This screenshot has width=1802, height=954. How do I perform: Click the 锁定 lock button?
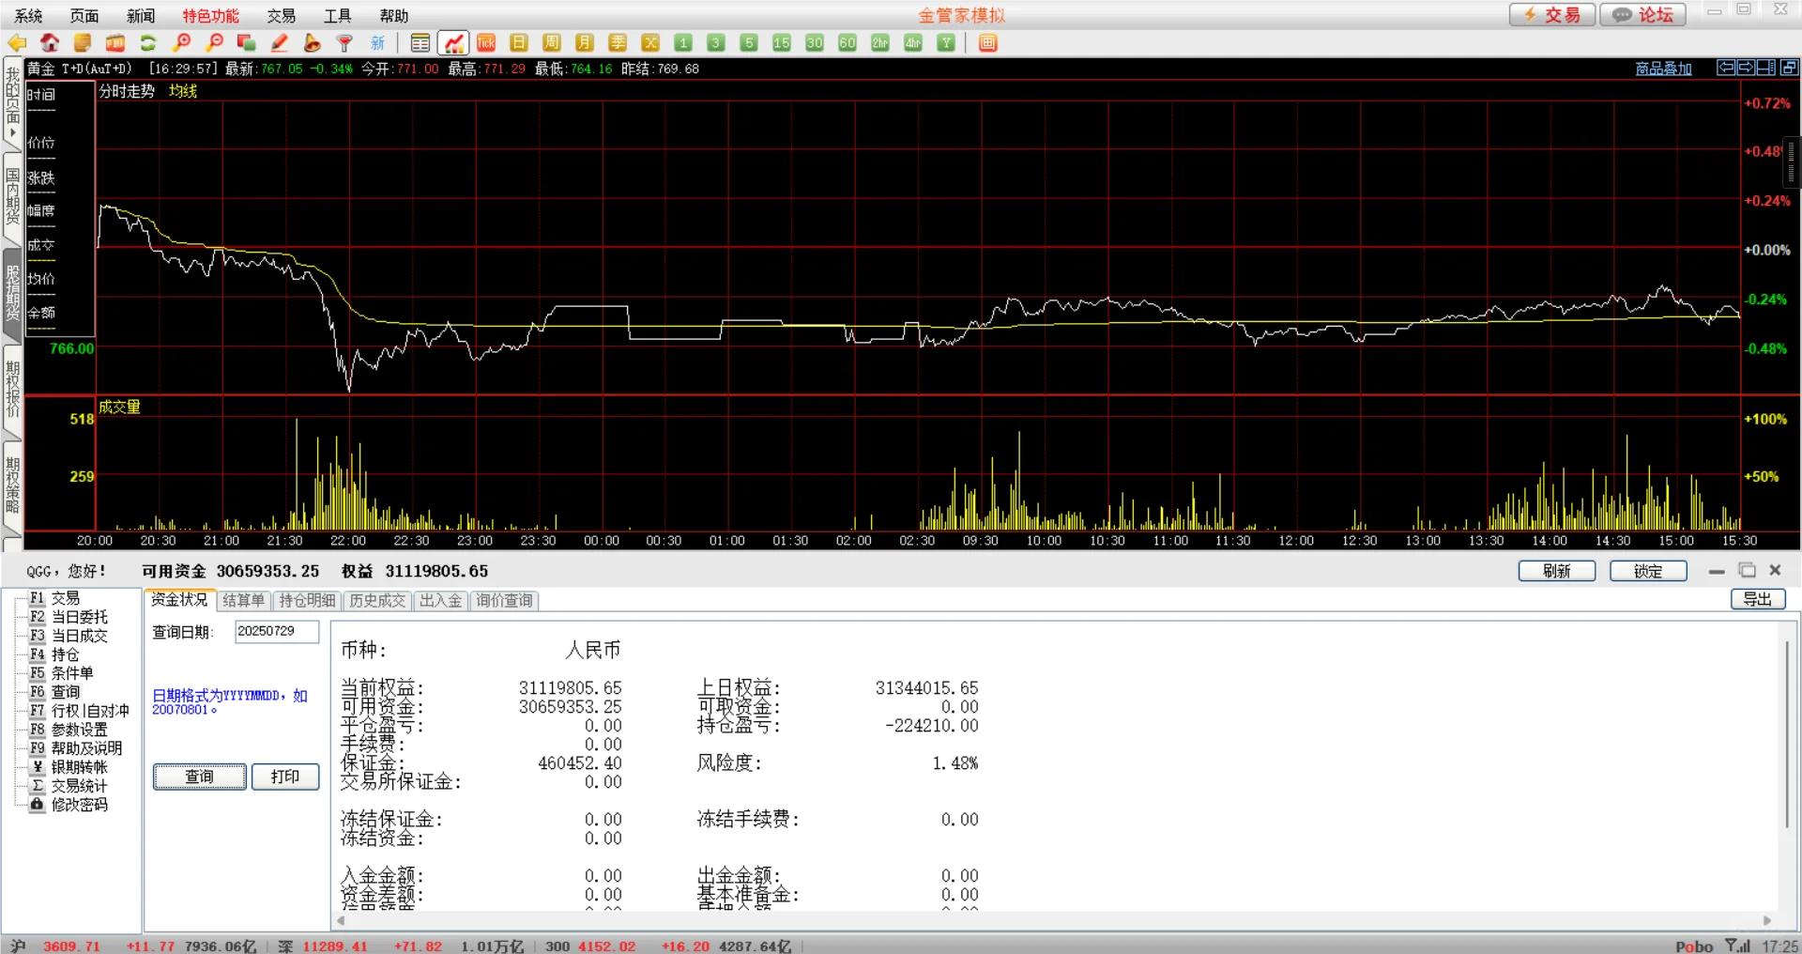(x=1648, y=571)
